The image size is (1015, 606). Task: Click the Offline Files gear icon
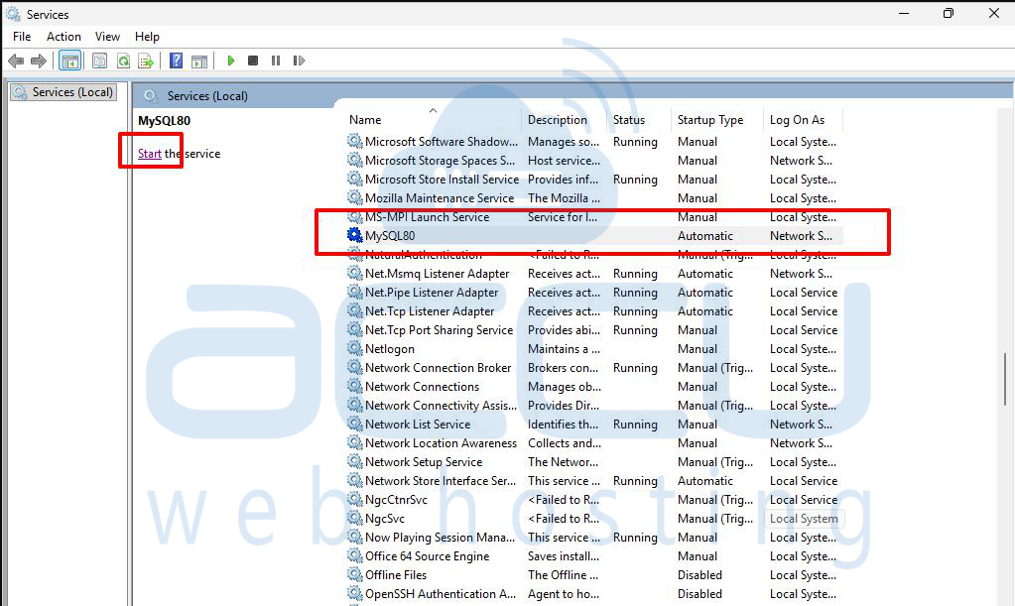(354, 574)
